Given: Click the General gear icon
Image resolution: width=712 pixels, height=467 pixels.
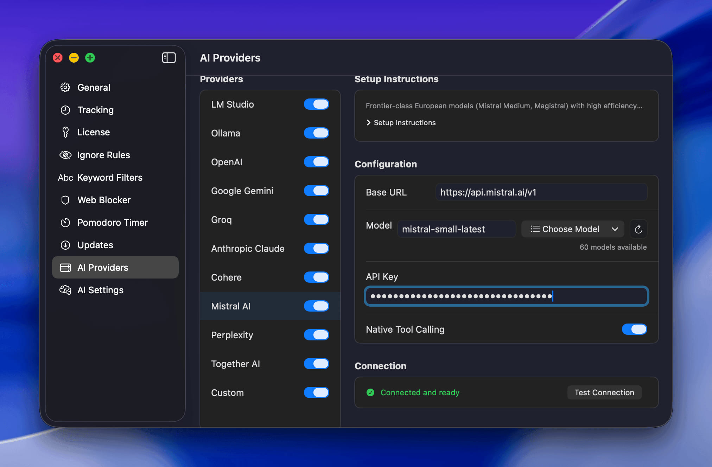Looking at the screenshot, I should (x=65, y=88).
